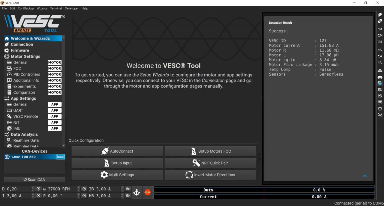Screen dimensions: 384x206
Task: Write app configuration with down-arrow A icon
Action: point(380,63)
